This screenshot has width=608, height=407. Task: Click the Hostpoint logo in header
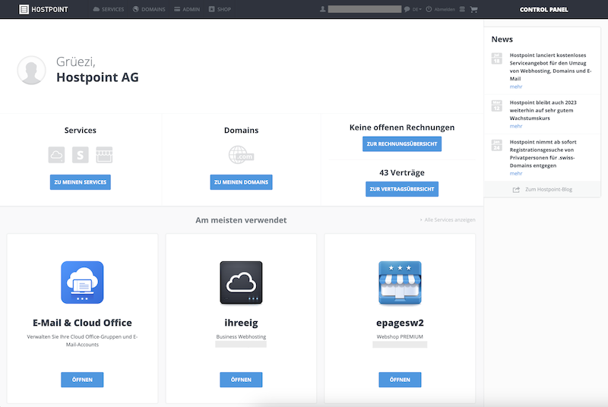pyautogui.click(x=43, y=9)
